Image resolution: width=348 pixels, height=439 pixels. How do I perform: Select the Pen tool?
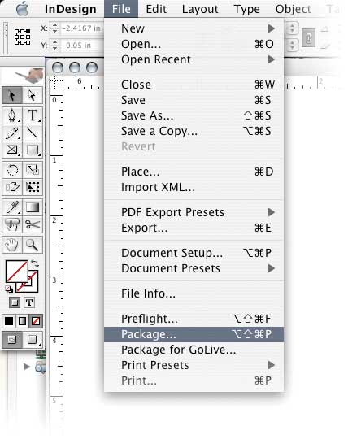coord(12,115)
